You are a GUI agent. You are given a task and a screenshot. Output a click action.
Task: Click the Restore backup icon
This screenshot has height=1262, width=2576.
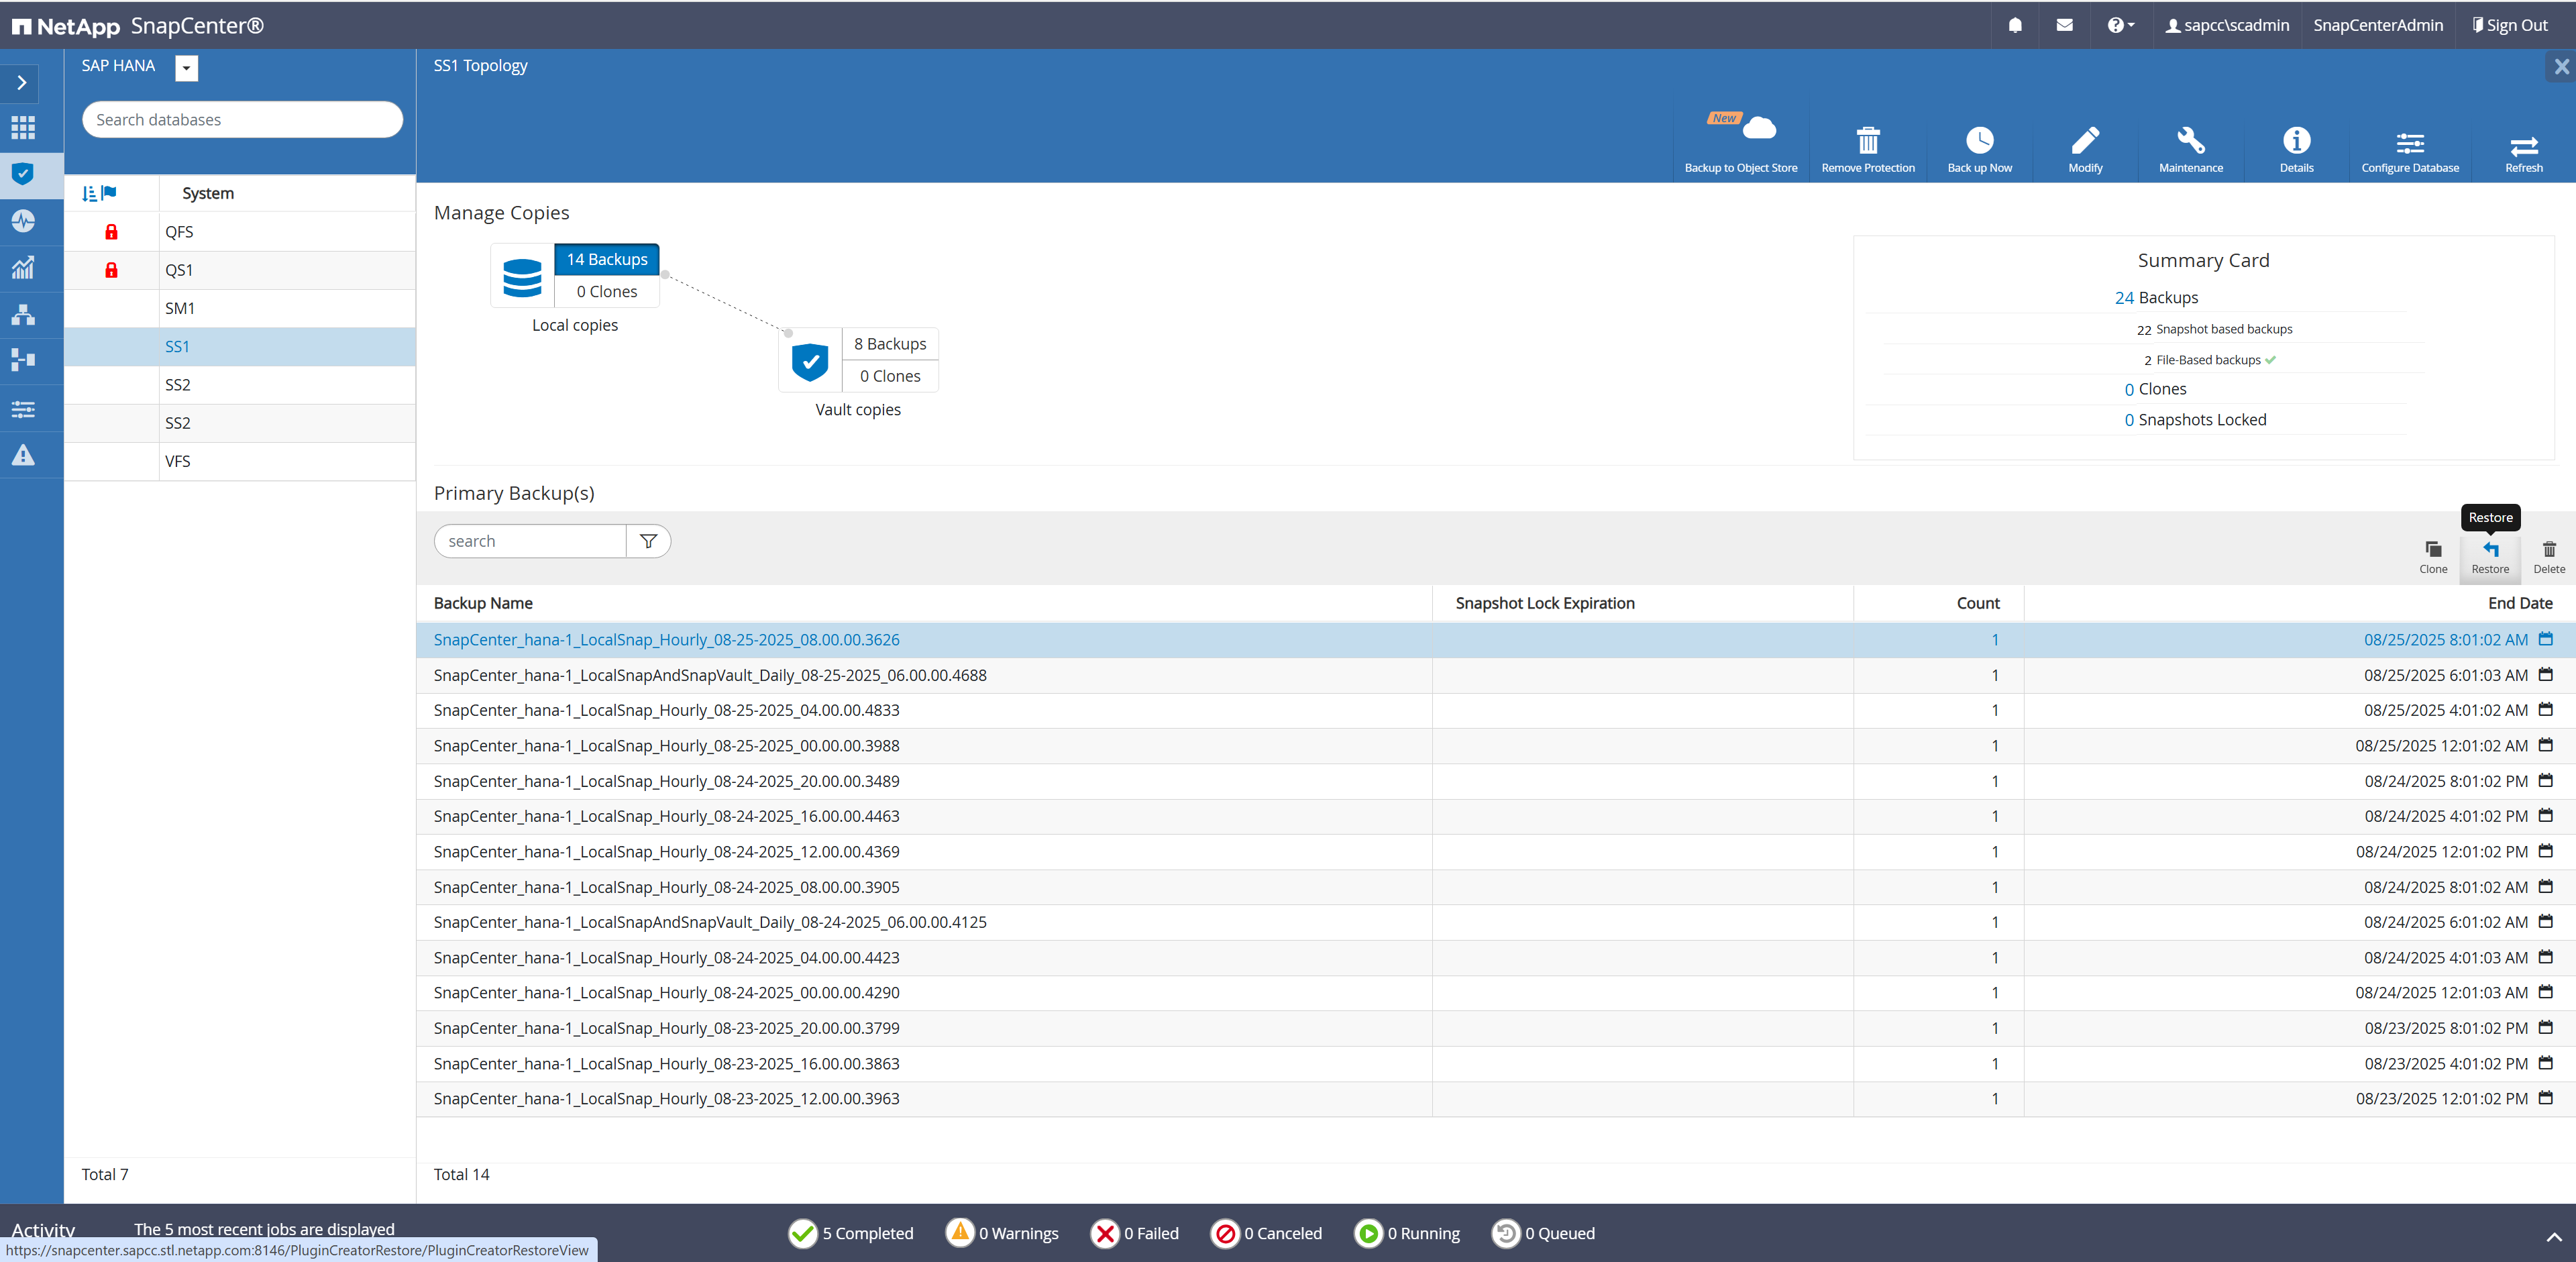point(2489,550)
